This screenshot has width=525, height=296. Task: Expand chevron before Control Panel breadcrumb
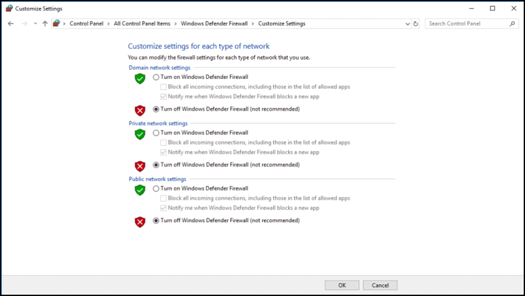[64, 24]
